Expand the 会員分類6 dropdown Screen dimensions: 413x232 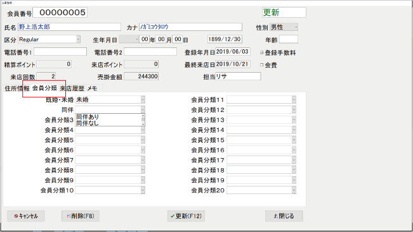143,150
